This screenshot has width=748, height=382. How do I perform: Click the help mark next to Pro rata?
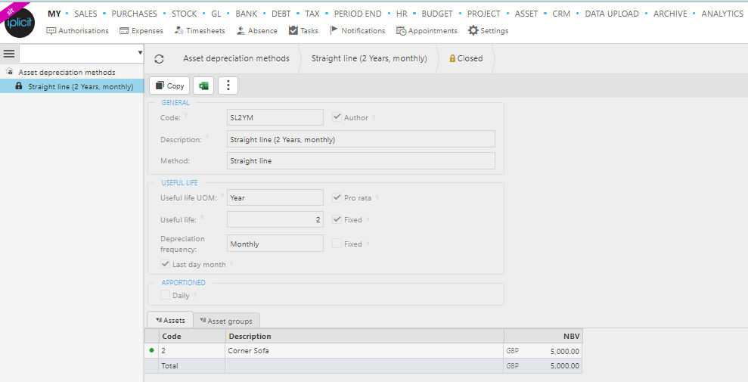377,197
